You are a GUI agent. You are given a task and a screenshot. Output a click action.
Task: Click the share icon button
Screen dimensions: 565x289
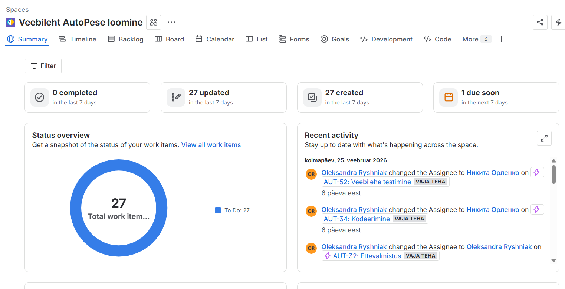click(540, 22)
